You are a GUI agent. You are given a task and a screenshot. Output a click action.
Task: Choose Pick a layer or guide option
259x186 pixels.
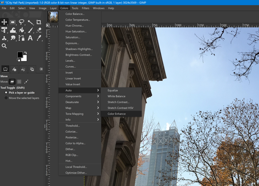tap(20, 93)
